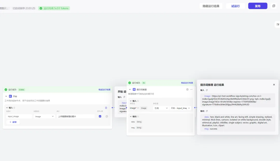Copy the 输出 content in 提示词推理 运行结果
The width and height of the screenshot is (280, 161).
207,111
